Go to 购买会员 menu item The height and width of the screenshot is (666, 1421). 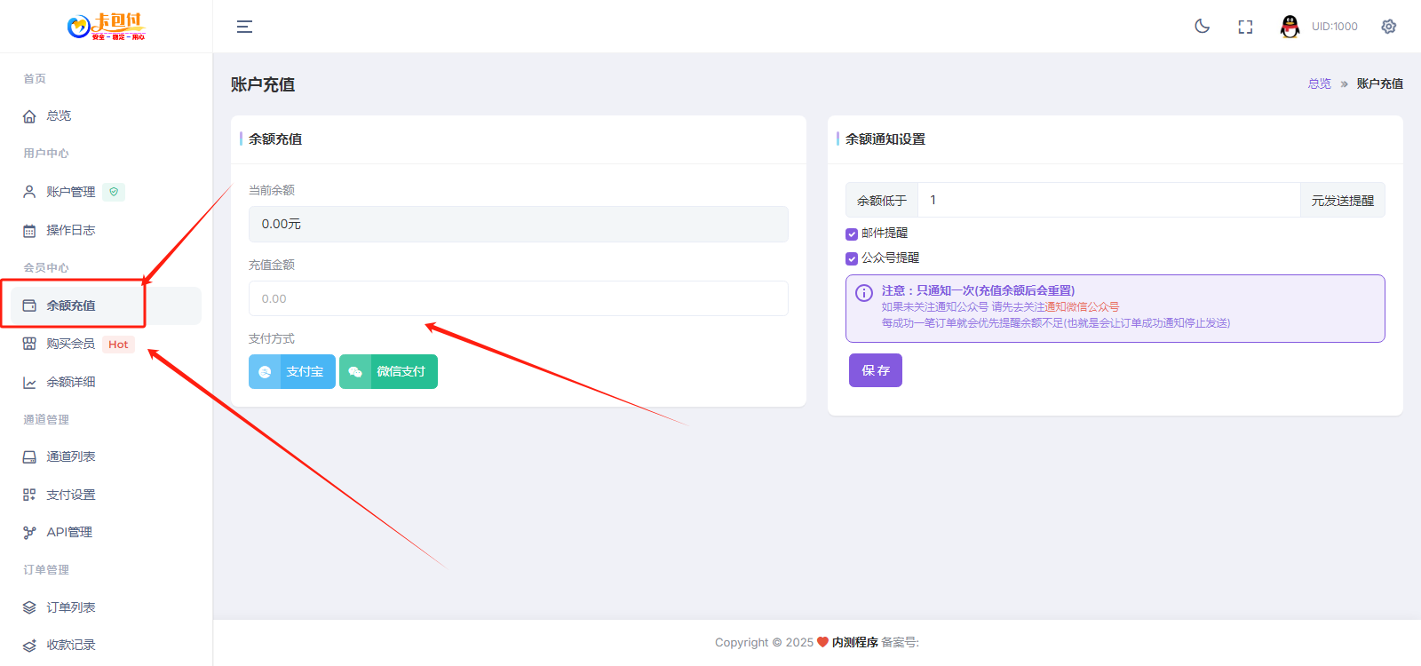pos(71,344)
